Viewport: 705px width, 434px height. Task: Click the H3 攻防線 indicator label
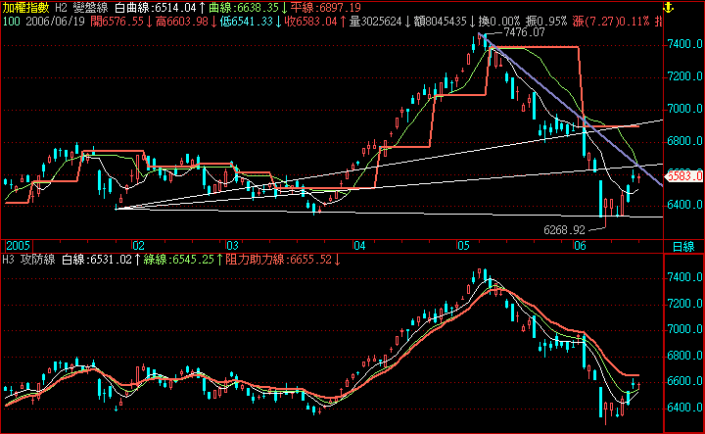[29, 260]
